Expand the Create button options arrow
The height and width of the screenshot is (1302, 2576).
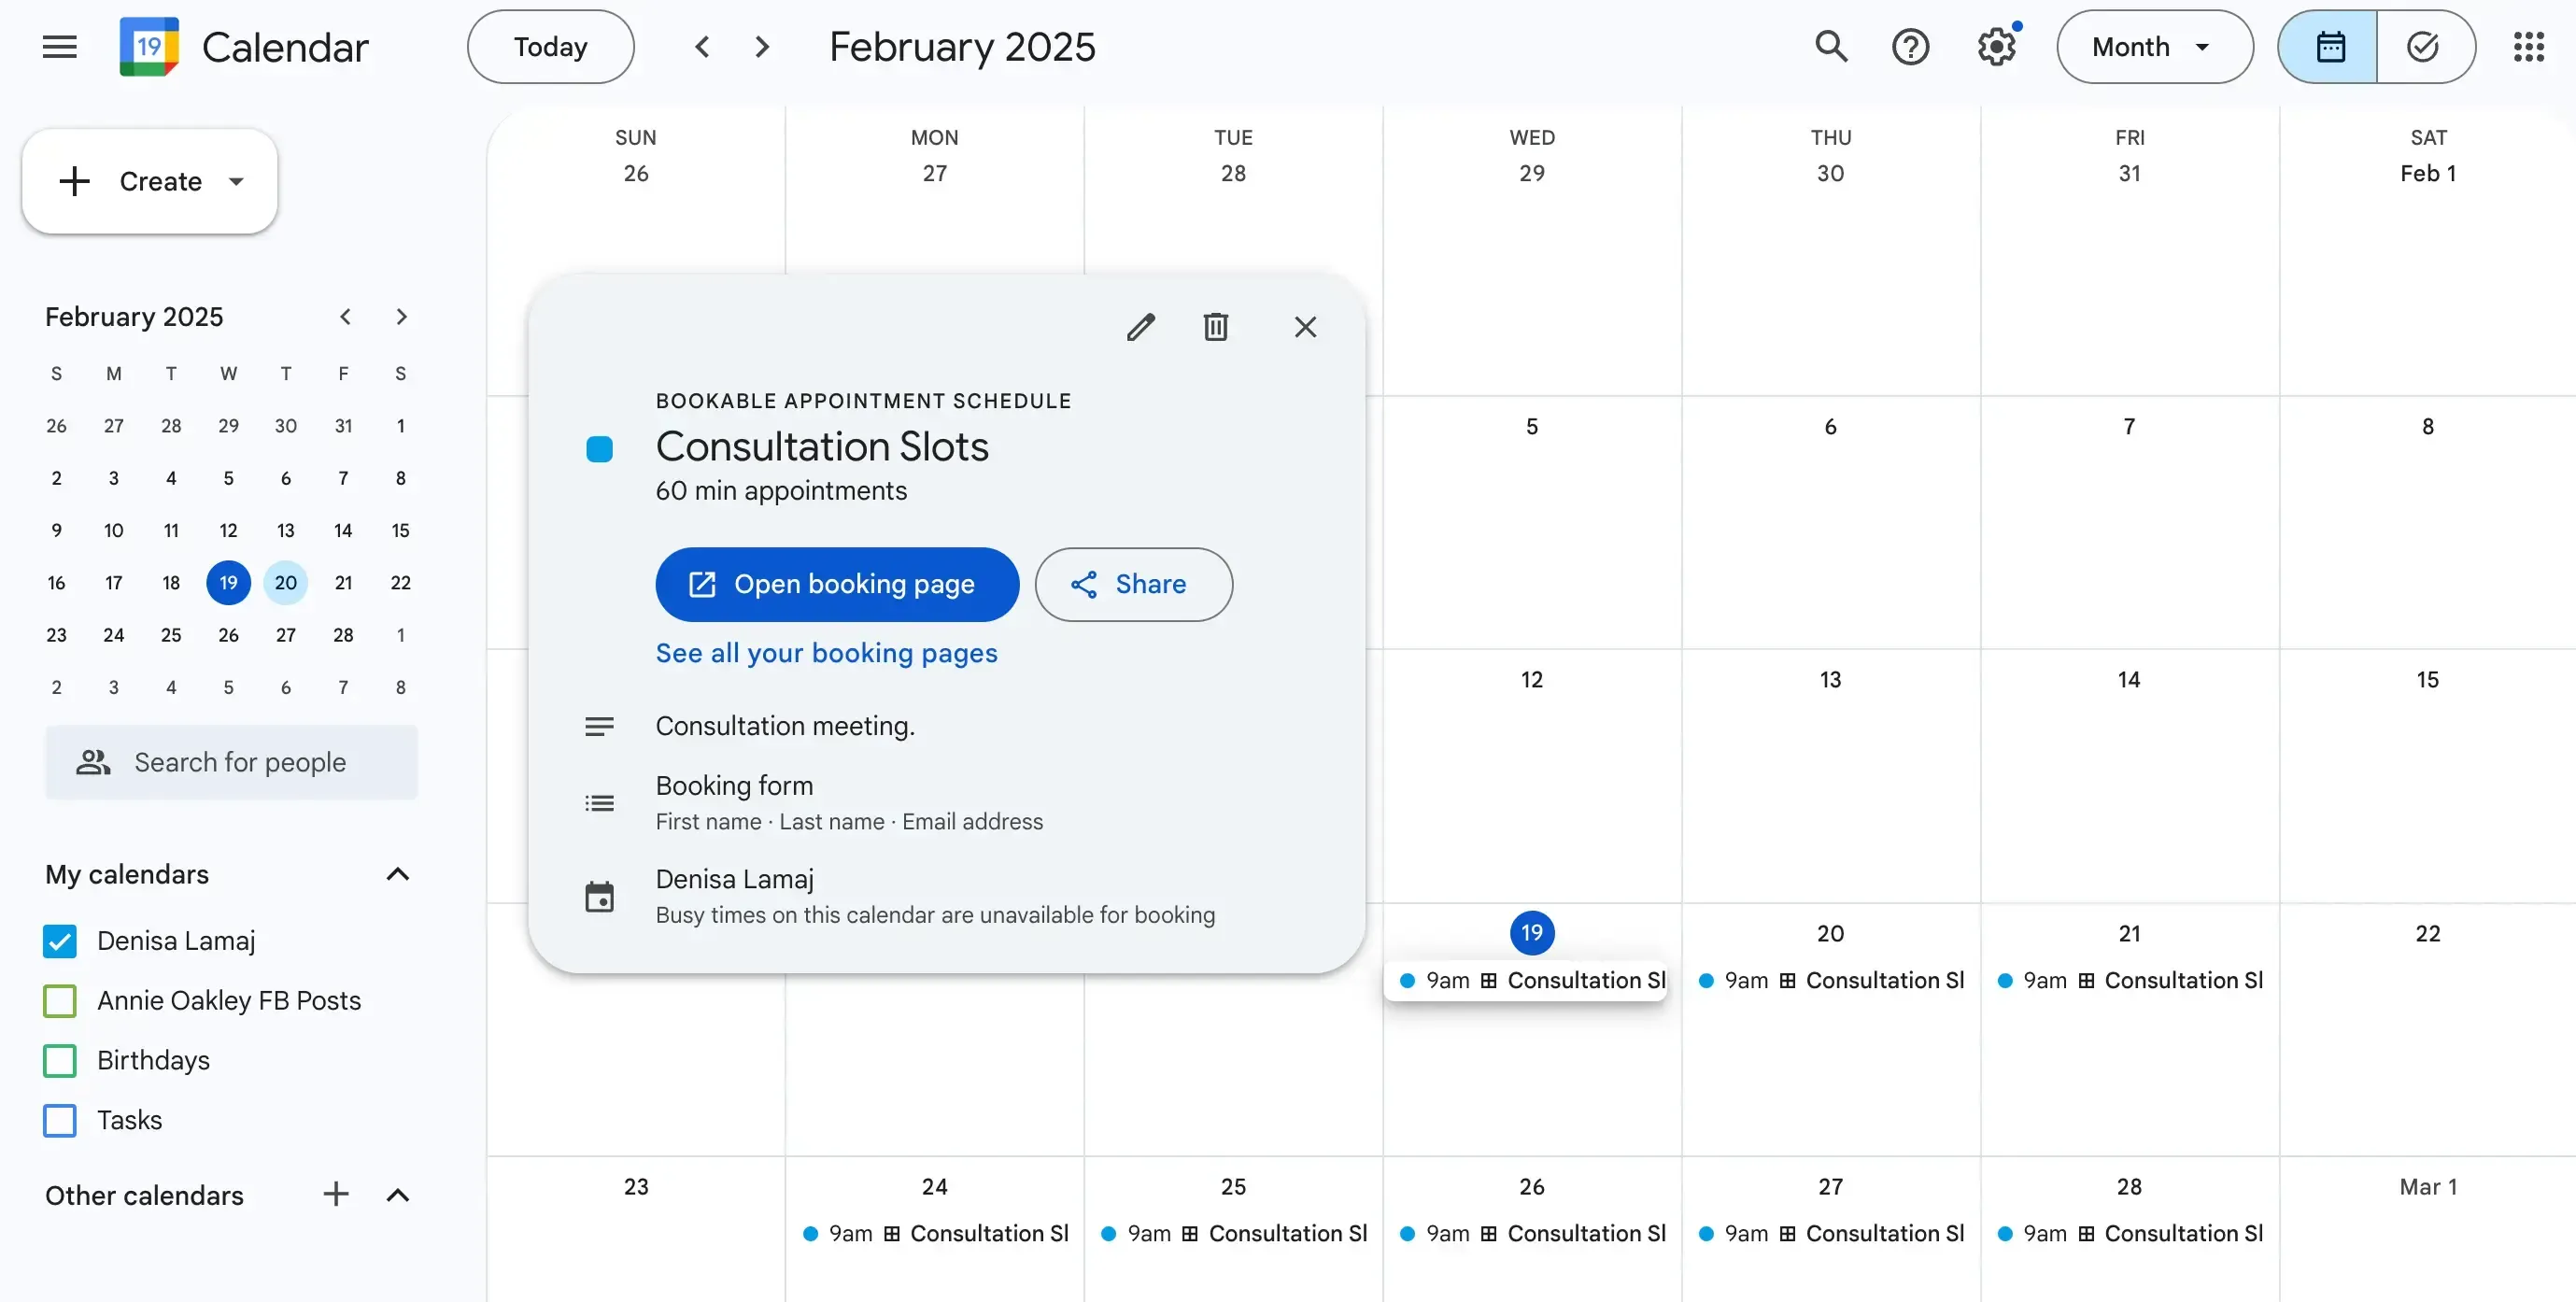pos(237,181)
